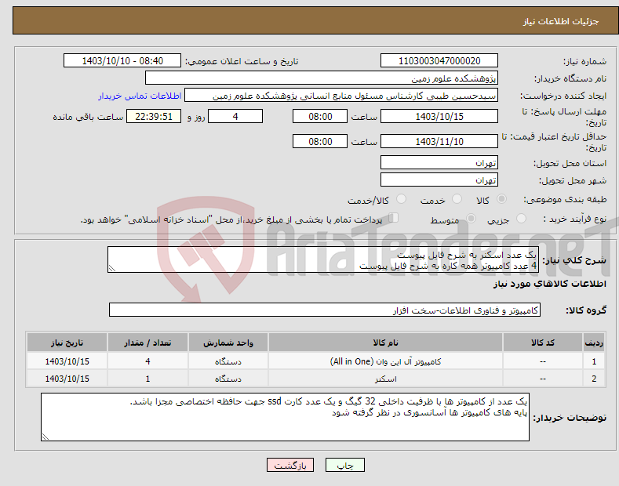Click the delivery province field تهران

click(x=439, y=162)
